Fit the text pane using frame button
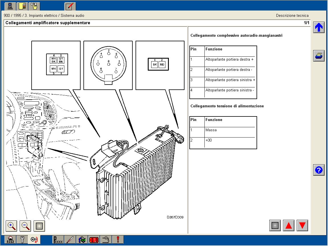328x246 pixels. [x=275, y=226]
